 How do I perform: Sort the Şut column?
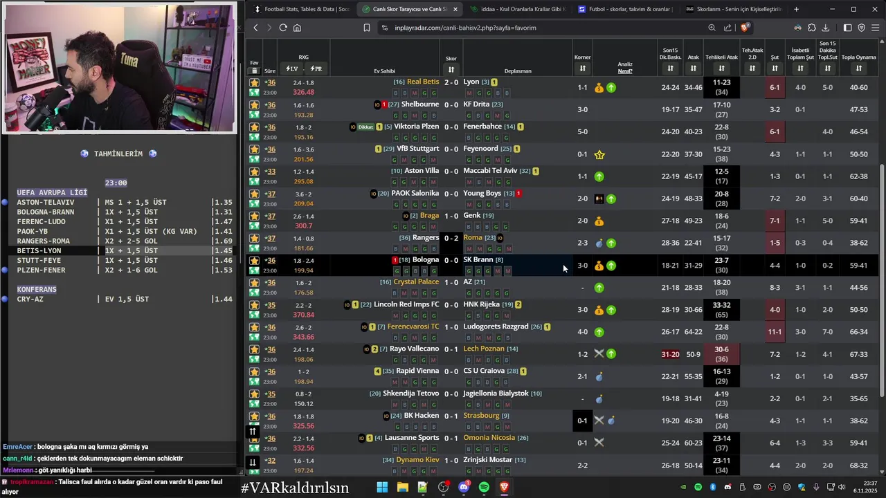tap(775, 68)
